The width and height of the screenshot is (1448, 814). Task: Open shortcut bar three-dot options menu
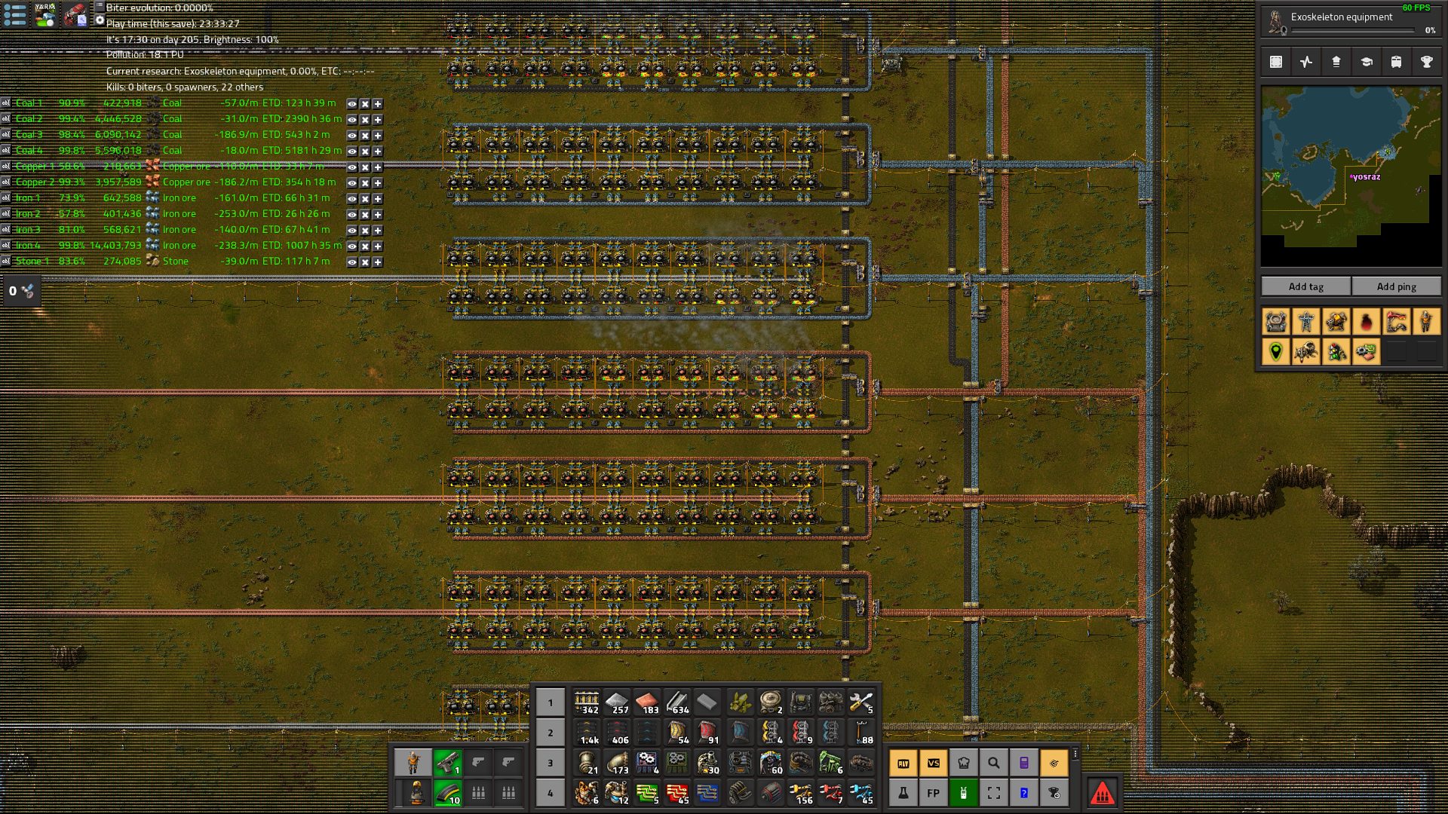[x=1075, y=754]
